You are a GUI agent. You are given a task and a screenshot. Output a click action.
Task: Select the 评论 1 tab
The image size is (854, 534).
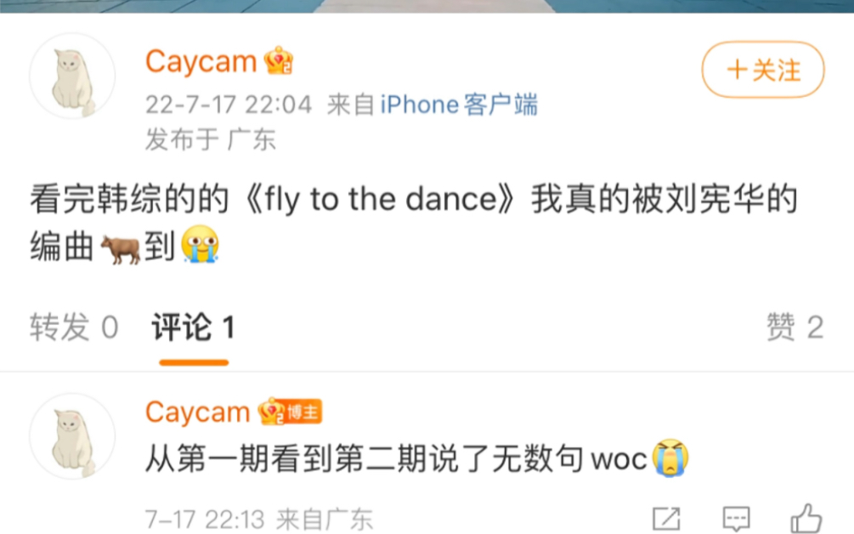[194, 327]
